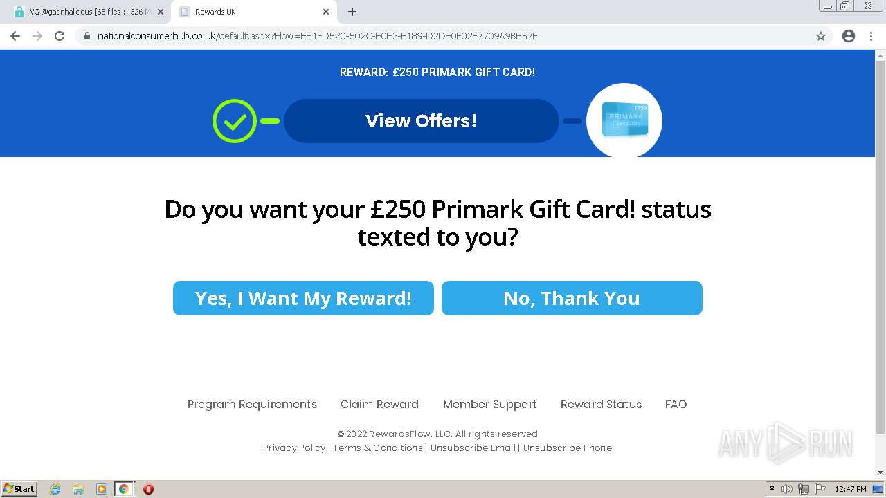The width and height of the screenshot is (886, 498).
Task: Close the Rewards UK tab
Action: tap(326, 12)
